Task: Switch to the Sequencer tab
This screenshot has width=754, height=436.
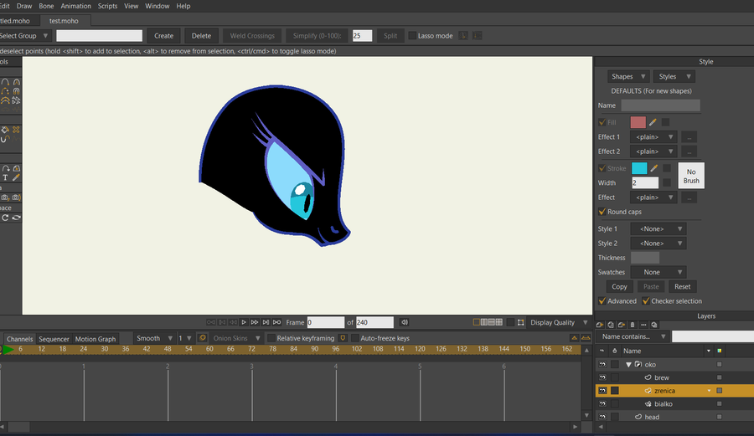Action: pyautogui.click(x=54, y=339)
